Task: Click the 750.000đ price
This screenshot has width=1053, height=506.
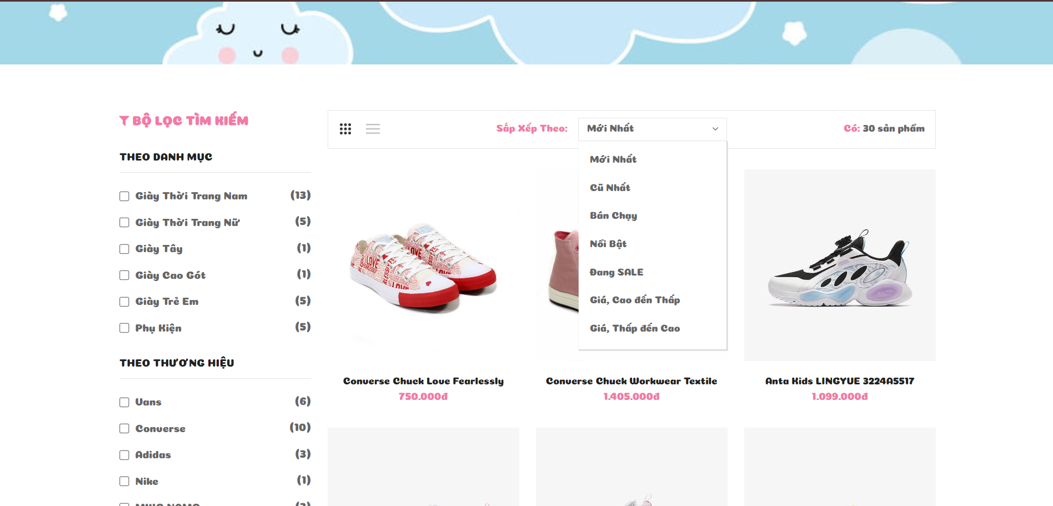Action: (423, 397)
